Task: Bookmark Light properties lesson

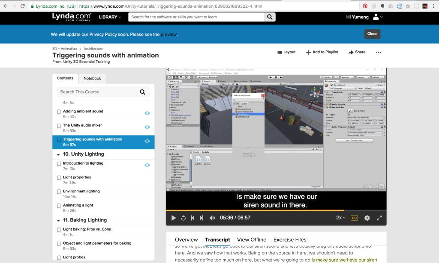Action: click(59, 178)
